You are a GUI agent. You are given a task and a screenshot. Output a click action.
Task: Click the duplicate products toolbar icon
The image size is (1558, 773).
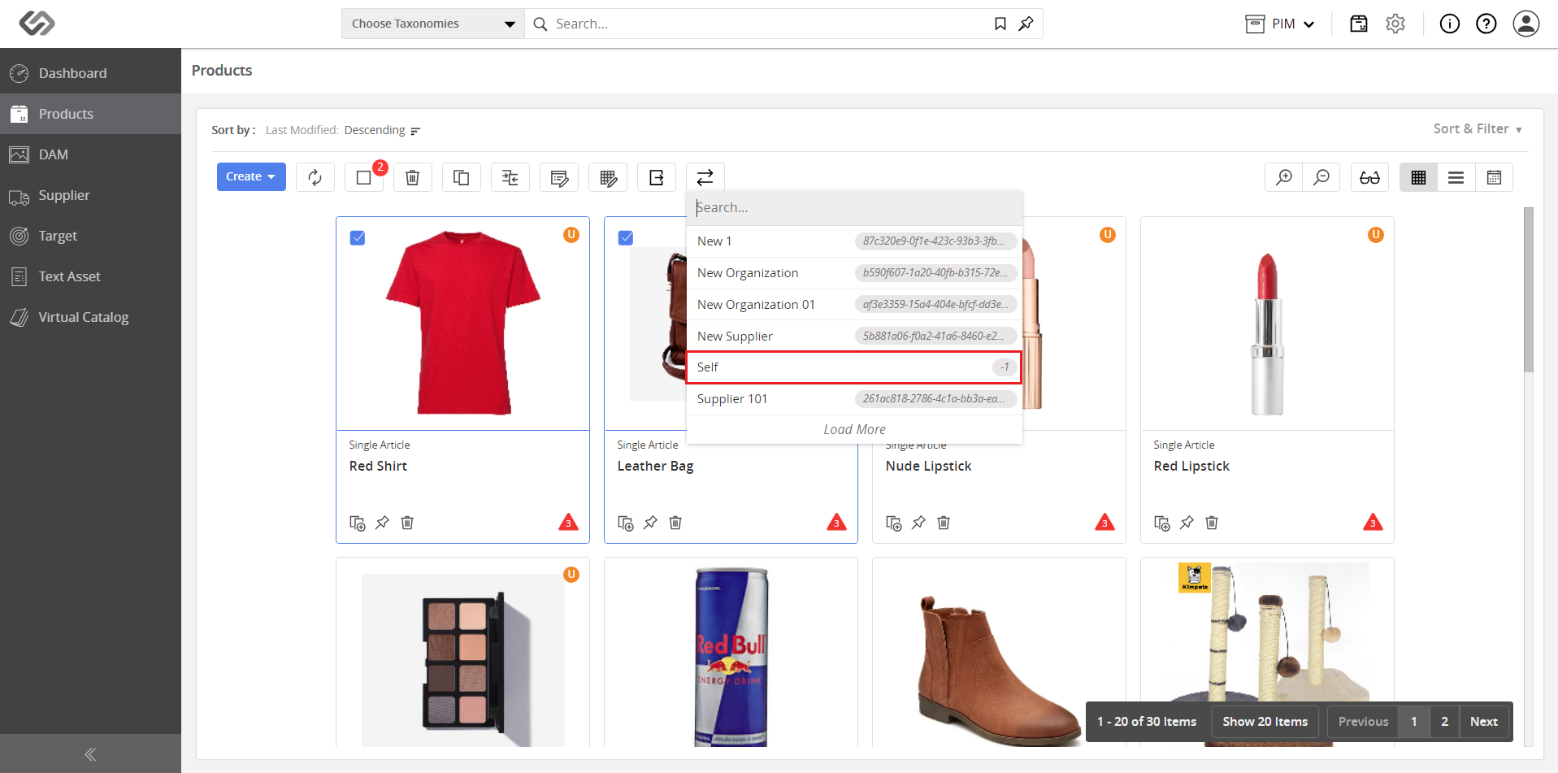pos(462,177)
